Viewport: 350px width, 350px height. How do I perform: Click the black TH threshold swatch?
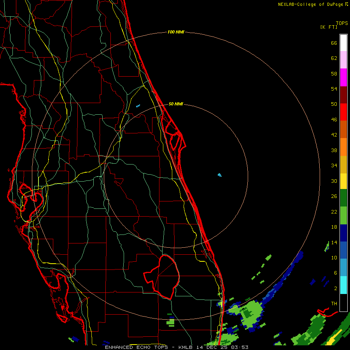click(x=343, y=303)
